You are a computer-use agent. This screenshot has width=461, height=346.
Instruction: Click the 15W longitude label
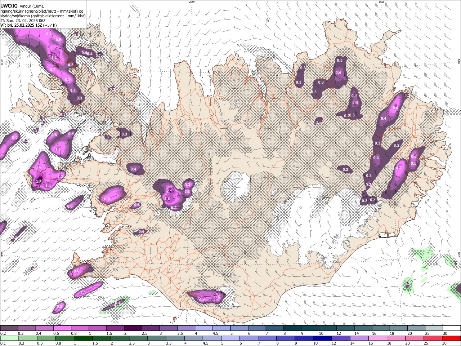381,2
